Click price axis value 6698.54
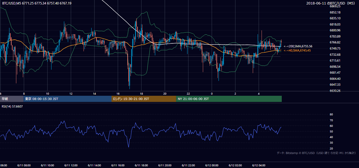Screen dimensions: 359x168 click(x=335, y=67)
